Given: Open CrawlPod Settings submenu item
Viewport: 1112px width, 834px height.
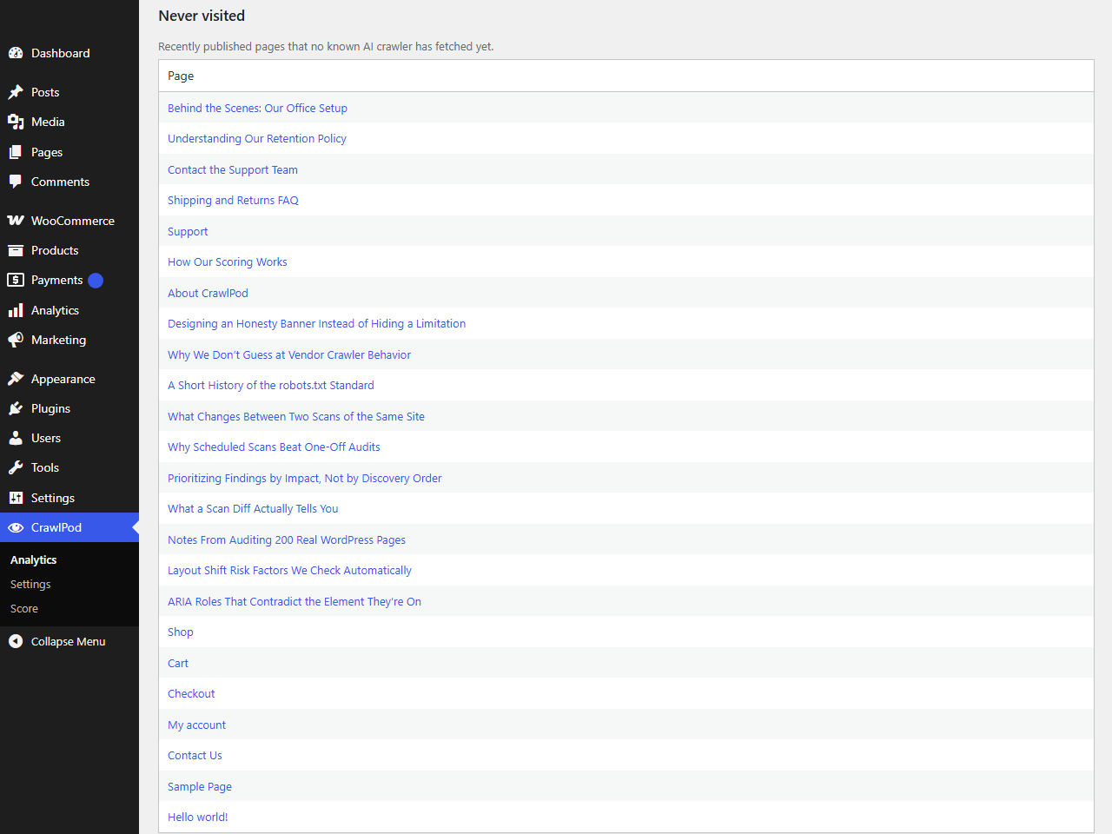Looking at the screenshot, I should point(30,585).
